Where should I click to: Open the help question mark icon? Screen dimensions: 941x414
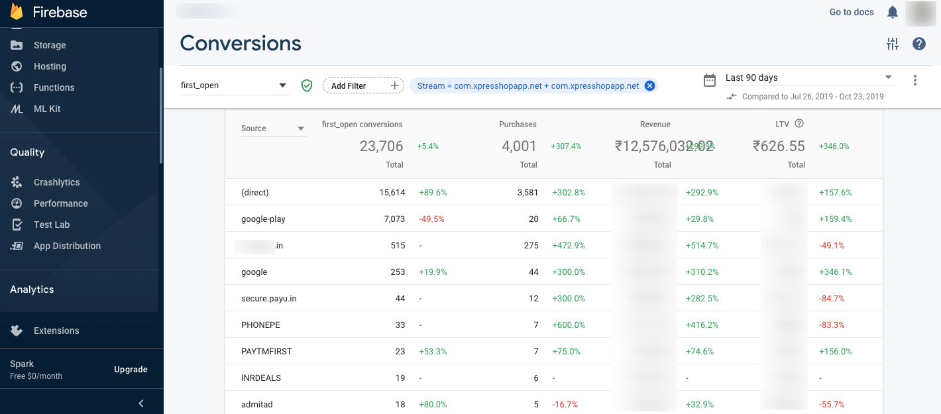click(x=918, y=44)
